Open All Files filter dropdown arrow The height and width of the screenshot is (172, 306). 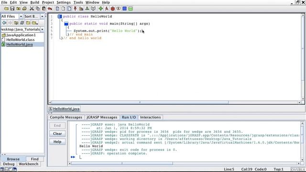point(21,16)
